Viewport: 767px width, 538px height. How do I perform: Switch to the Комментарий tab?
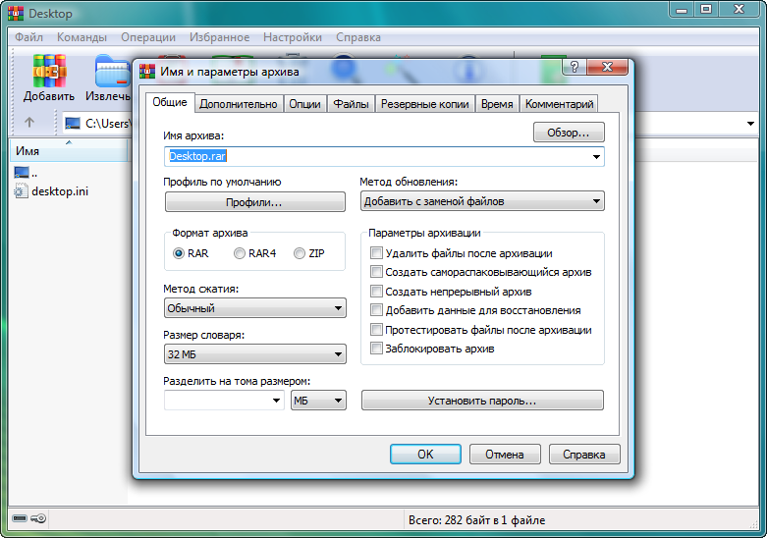559,104
